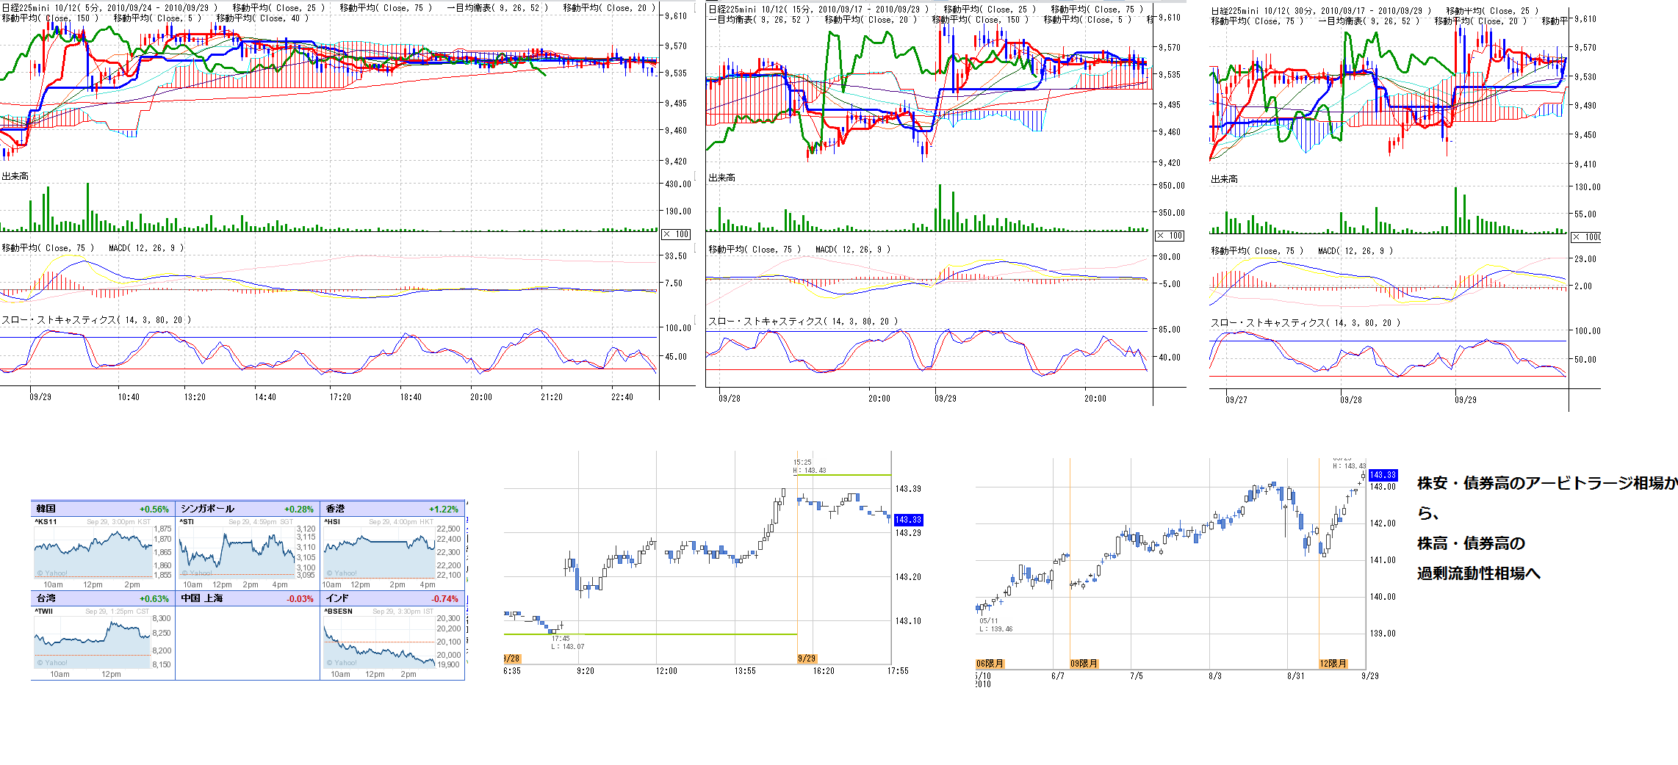Click the blue 143.33 price tag on daily chart
The height and width of the screenshot is (765, 1678).
1383,475
